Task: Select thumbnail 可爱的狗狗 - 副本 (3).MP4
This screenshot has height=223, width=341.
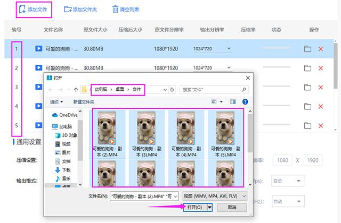Action: tap(147, 134)
